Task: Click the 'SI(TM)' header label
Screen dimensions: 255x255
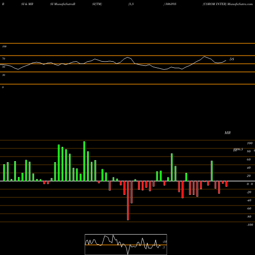Action: pyautogui.click(x=97, y=4)
